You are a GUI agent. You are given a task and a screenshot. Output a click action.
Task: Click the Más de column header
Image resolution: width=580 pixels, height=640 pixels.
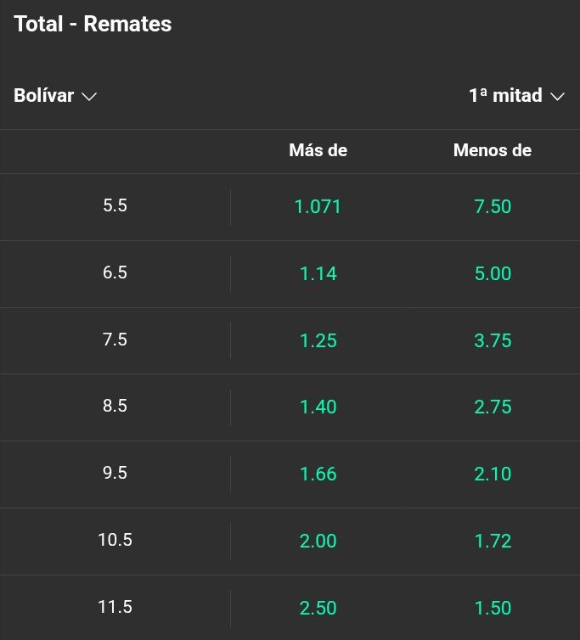pyautogui.click(x=318, y=150)
